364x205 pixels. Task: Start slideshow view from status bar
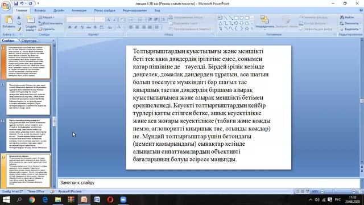click(x=307, y=191)
